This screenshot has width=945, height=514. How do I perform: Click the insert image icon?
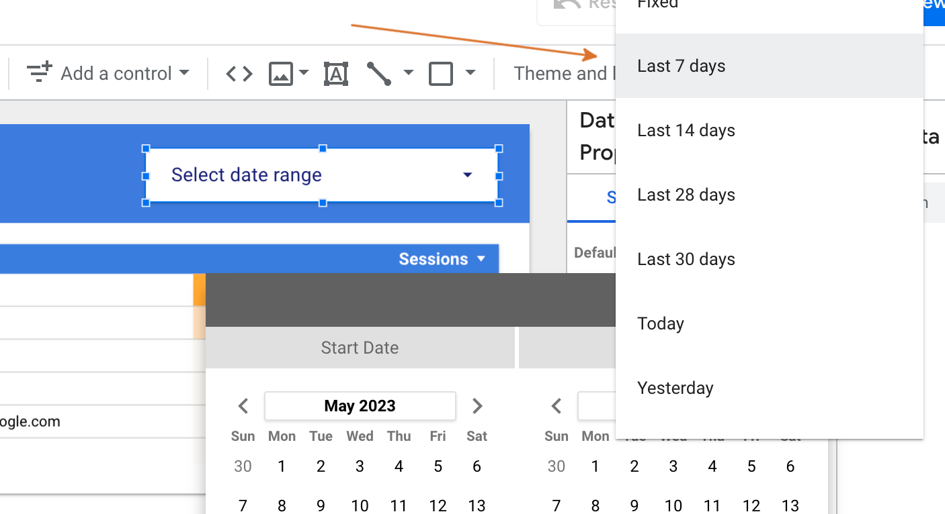[281, 73]
